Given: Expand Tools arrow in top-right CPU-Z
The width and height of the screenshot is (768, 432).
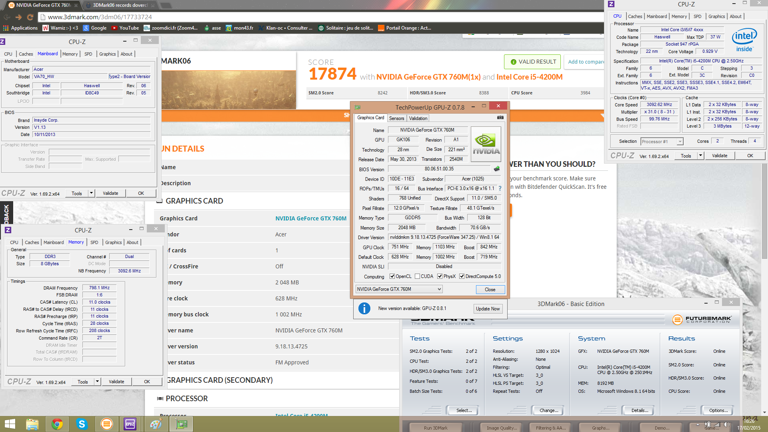Looking at the screenshot, I should pyautogui.click(x=700, y=156).
